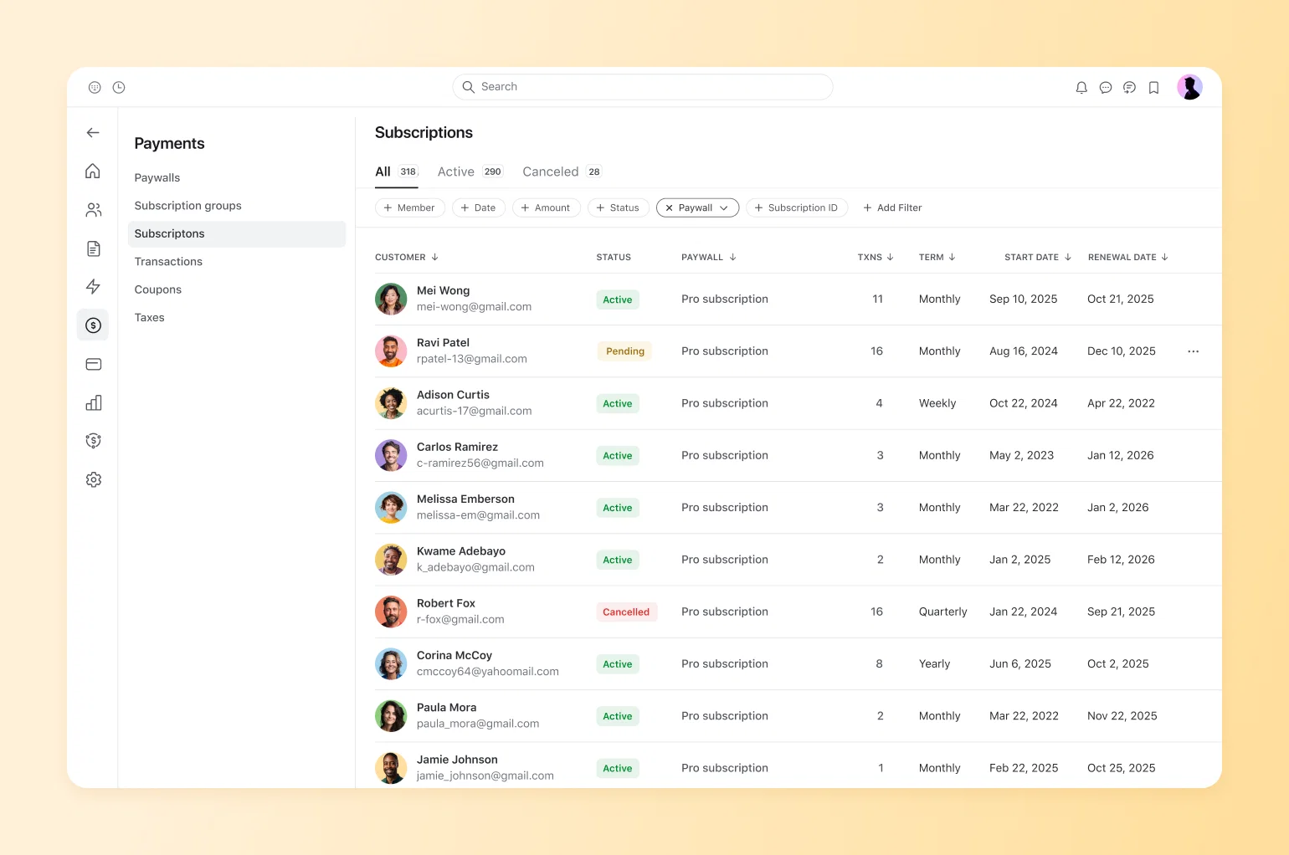Open the shield dollar icon in sidebar

pos(93,441)
